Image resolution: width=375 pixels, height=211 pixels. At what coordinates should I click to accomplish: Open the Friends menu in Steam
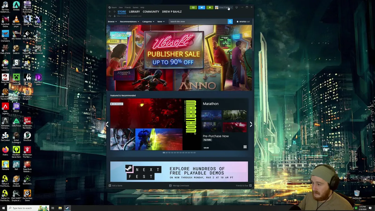pos(128,7)
